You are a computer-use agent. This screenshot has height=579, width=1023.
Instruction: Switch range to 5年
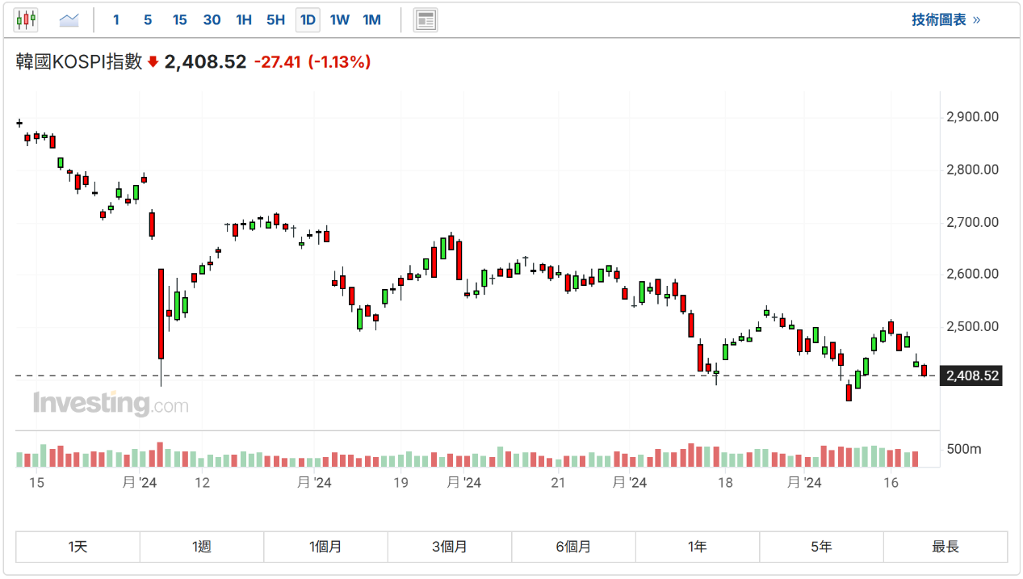[x=821, y=547]
